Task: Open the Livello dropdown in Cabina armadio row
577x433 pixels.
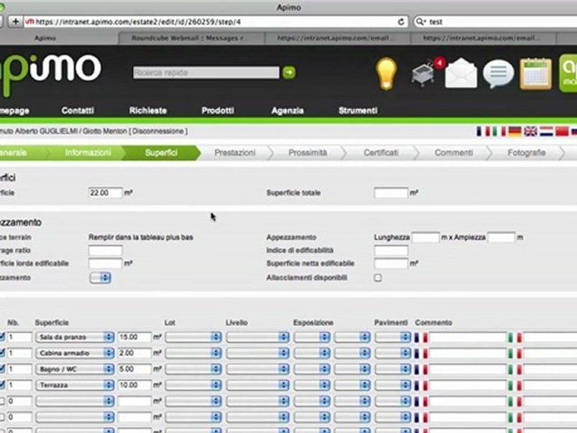Action: [x=258, y=354]
